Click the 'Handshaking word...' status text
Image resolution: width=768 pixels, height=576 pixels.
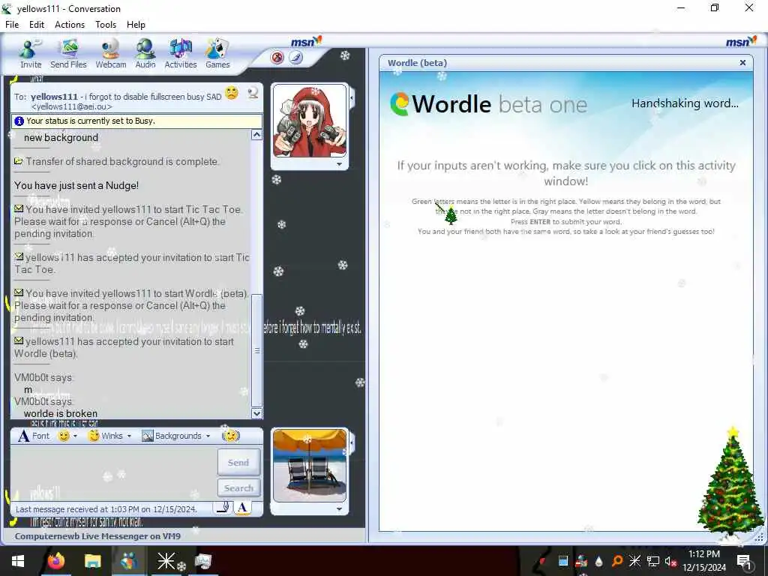[x=685, y=103]
